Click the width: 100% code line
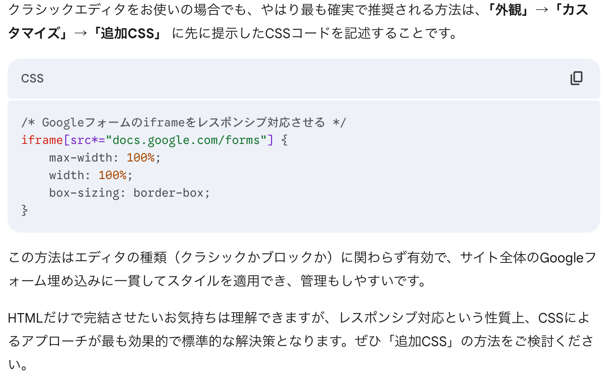The width and height of the screenshot is (607, 385). coord(90,175)
